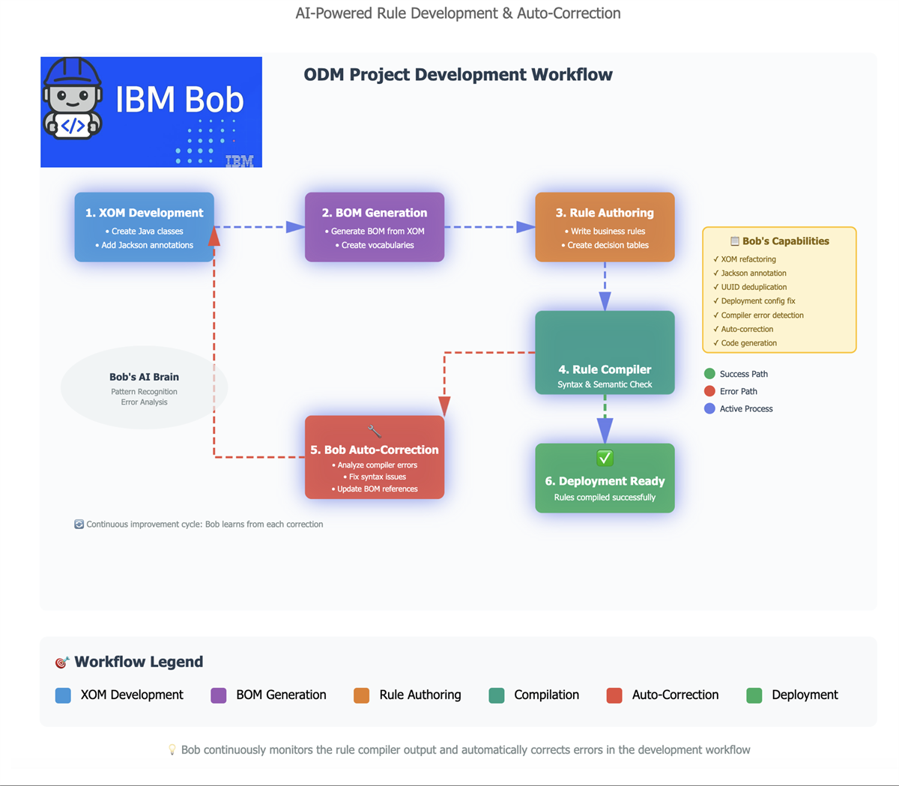Screen dimensions: 899x786
Task: Click the 'Deployment' legend label
Action: (x=805, y=695)
